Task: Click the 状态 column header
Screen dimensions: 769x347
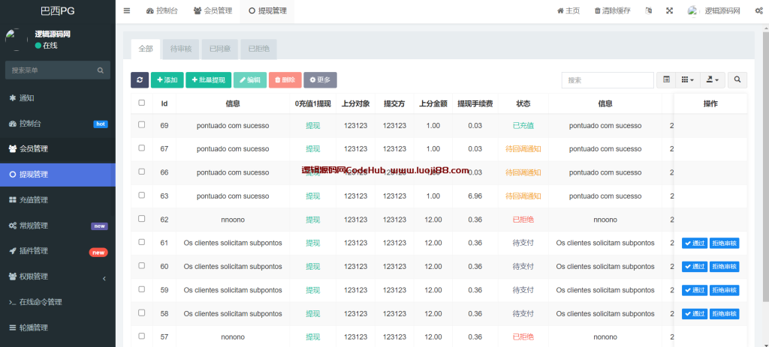Action: (x=523, y=103)
